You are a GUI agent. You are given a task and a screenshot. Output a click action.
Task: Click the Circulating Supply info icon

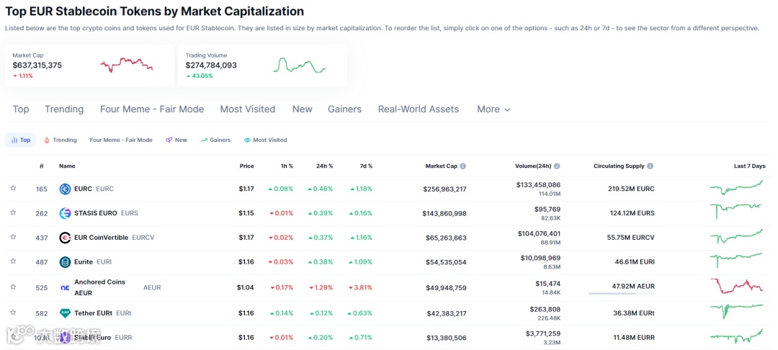point(650,166)
